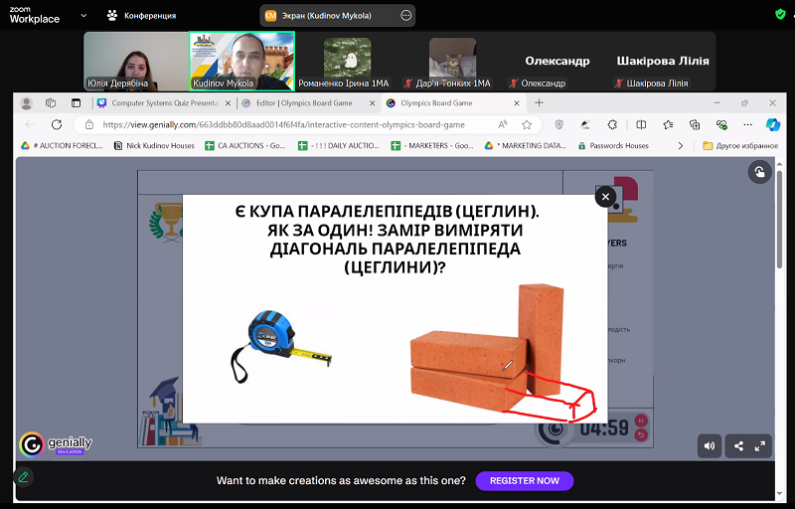This screenshot has height=509, width=795.
Task: Select Kudinov Mykola video thumbnail
Action: [241, 62]
